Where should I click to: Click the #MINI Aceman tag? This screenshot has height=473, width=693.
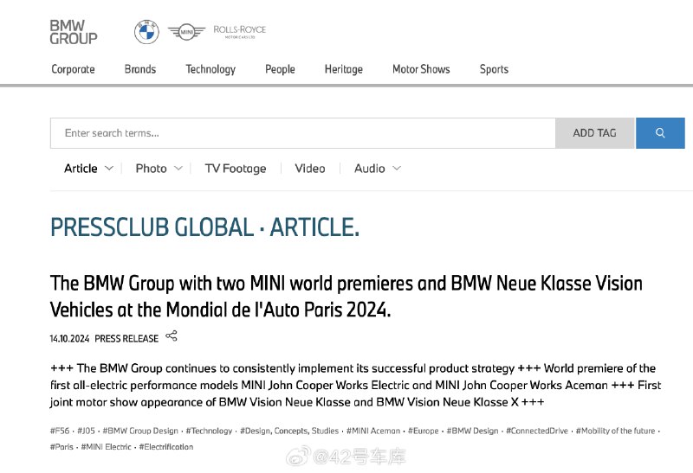(x=373, y=431)
